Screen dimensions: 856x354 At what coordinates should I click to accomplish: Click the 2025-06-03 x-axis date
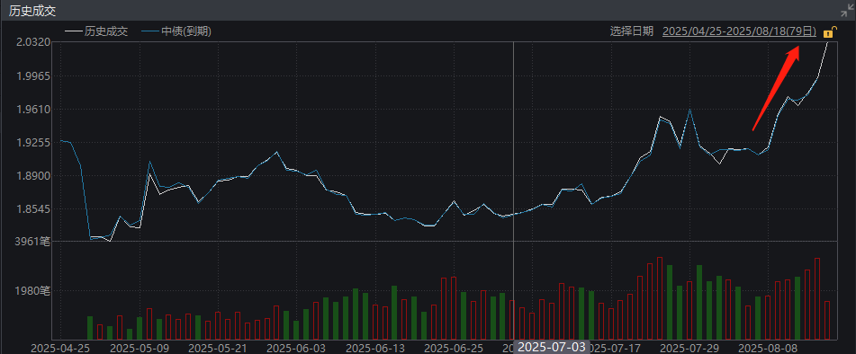[x=296, y=348]
